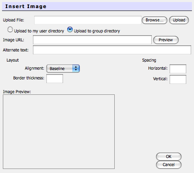Screen dimensions: 194x173
Task: Click the Preview button next to Image URL
Action: [166, 40]
